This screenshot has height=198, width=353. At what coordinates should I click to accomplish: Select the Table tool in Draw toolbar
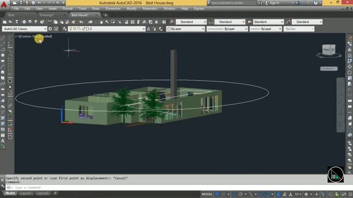3,135
